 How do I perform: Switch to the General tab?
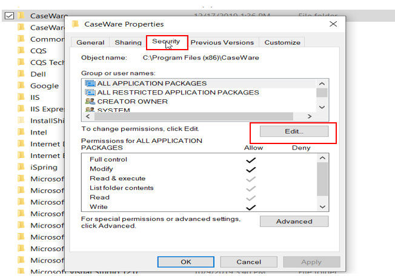click(90, 42)
